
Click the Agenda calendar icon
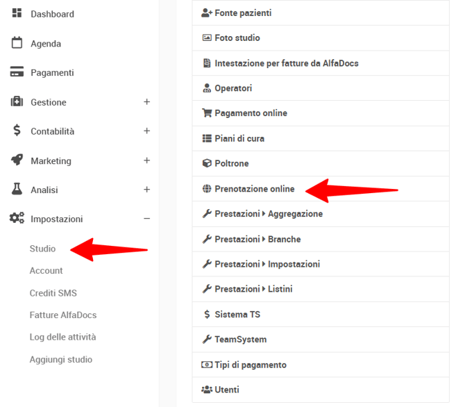[17, 43]
